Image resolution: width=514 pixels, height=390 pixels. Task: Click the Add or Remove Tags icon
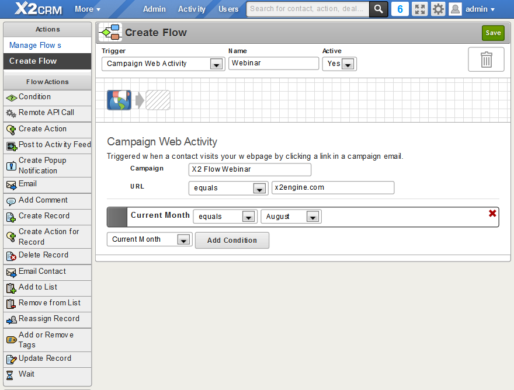[x=12, y=340]
